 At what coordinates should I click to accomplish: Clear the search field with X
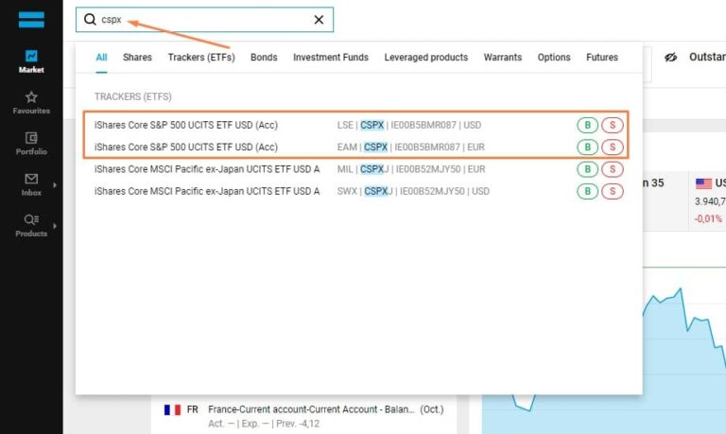[x=319, y=20]
